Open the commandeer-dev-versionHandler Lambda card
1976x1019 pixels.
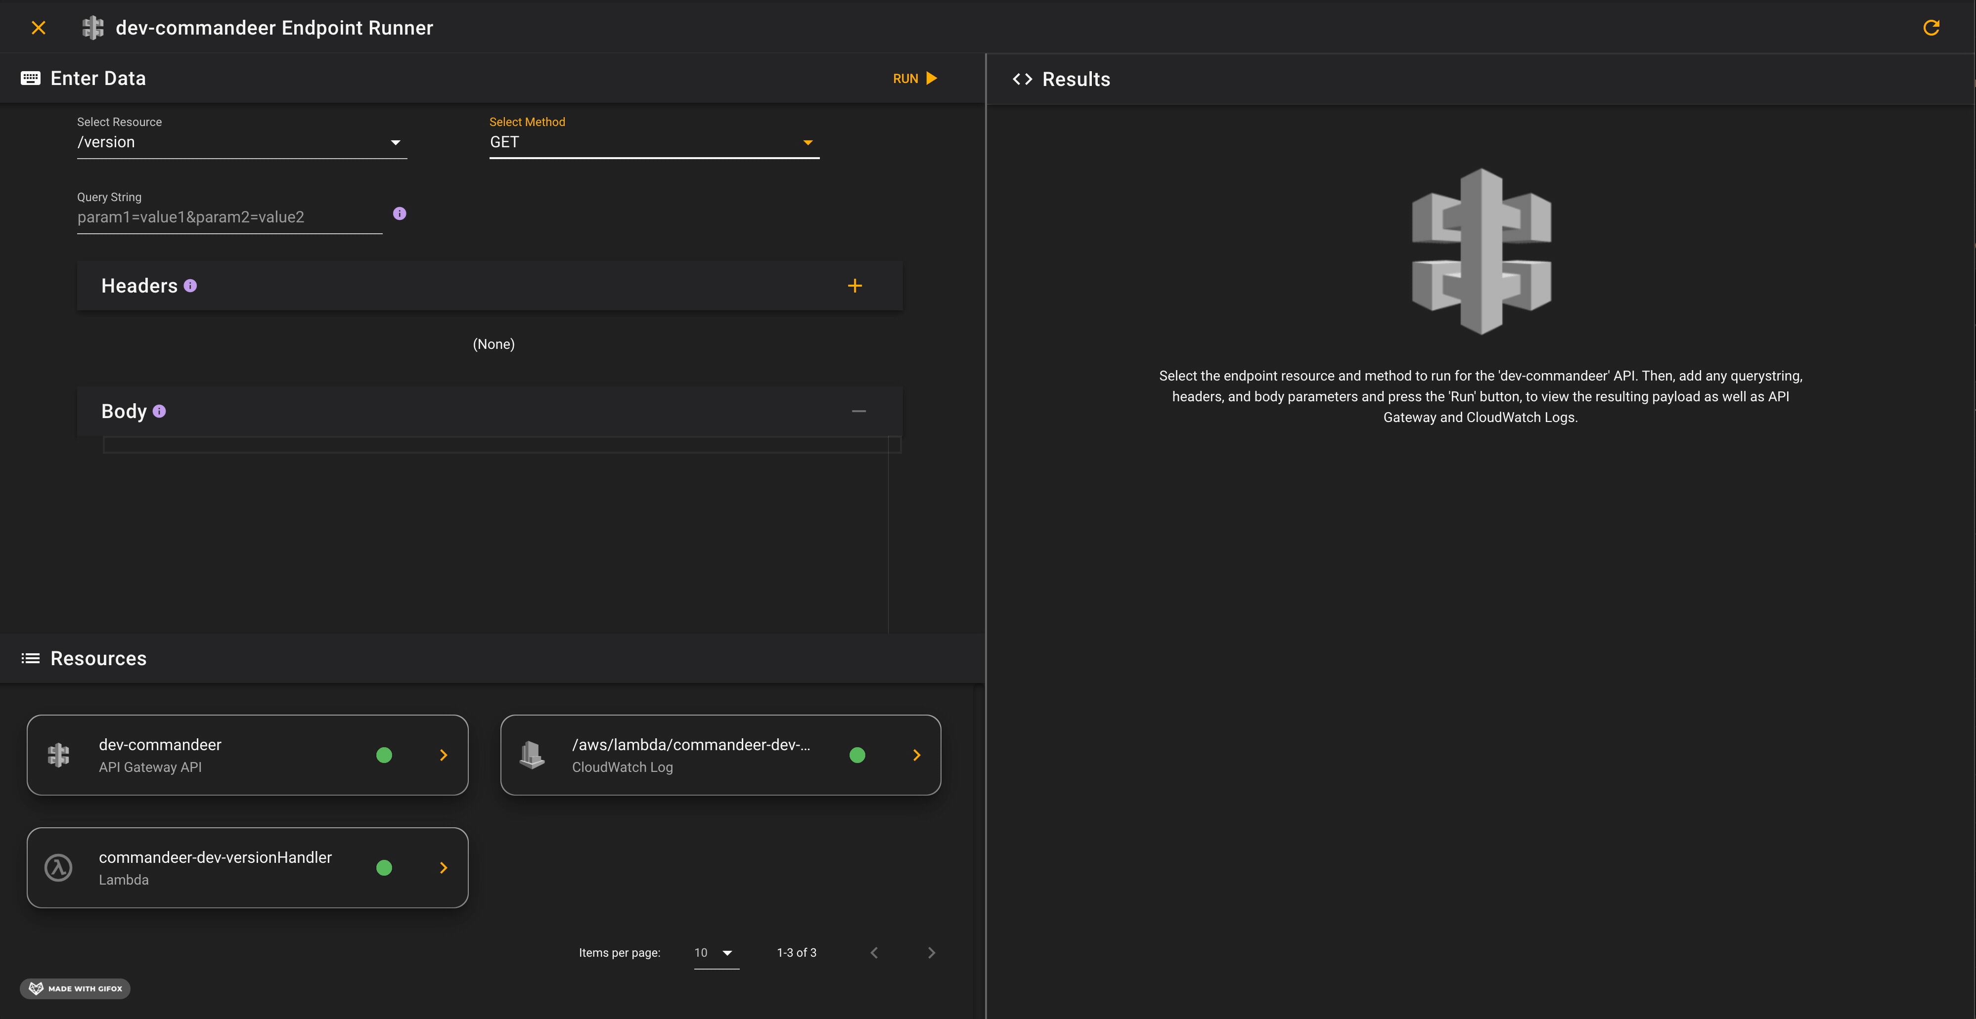click(x=247, y=868)
